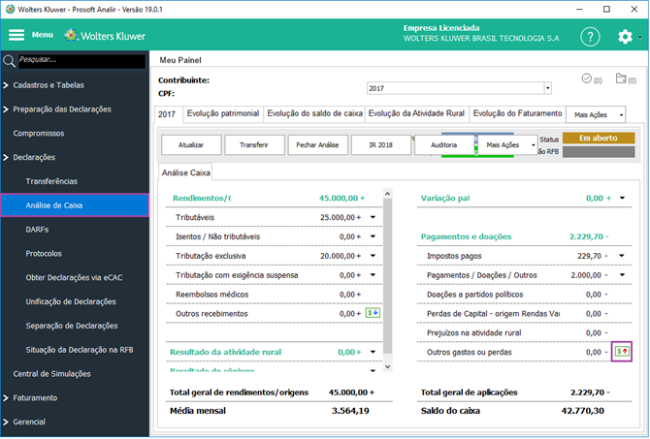Viewport: 650px width, 439px height.
Task: Click the income list scroll-down arrow
Action: [x=388, y=366]
